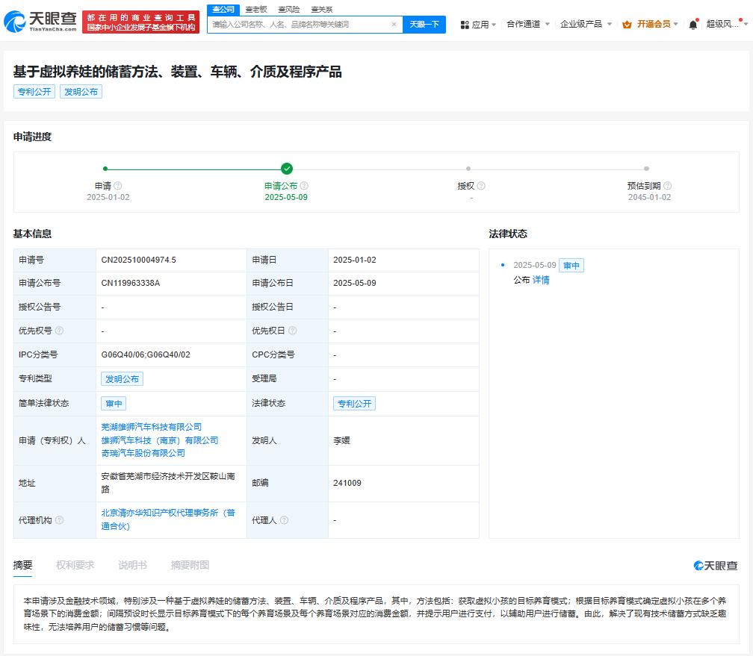Click the company name search input field
The height and width of the screenshot is (656, 753).
299,25
